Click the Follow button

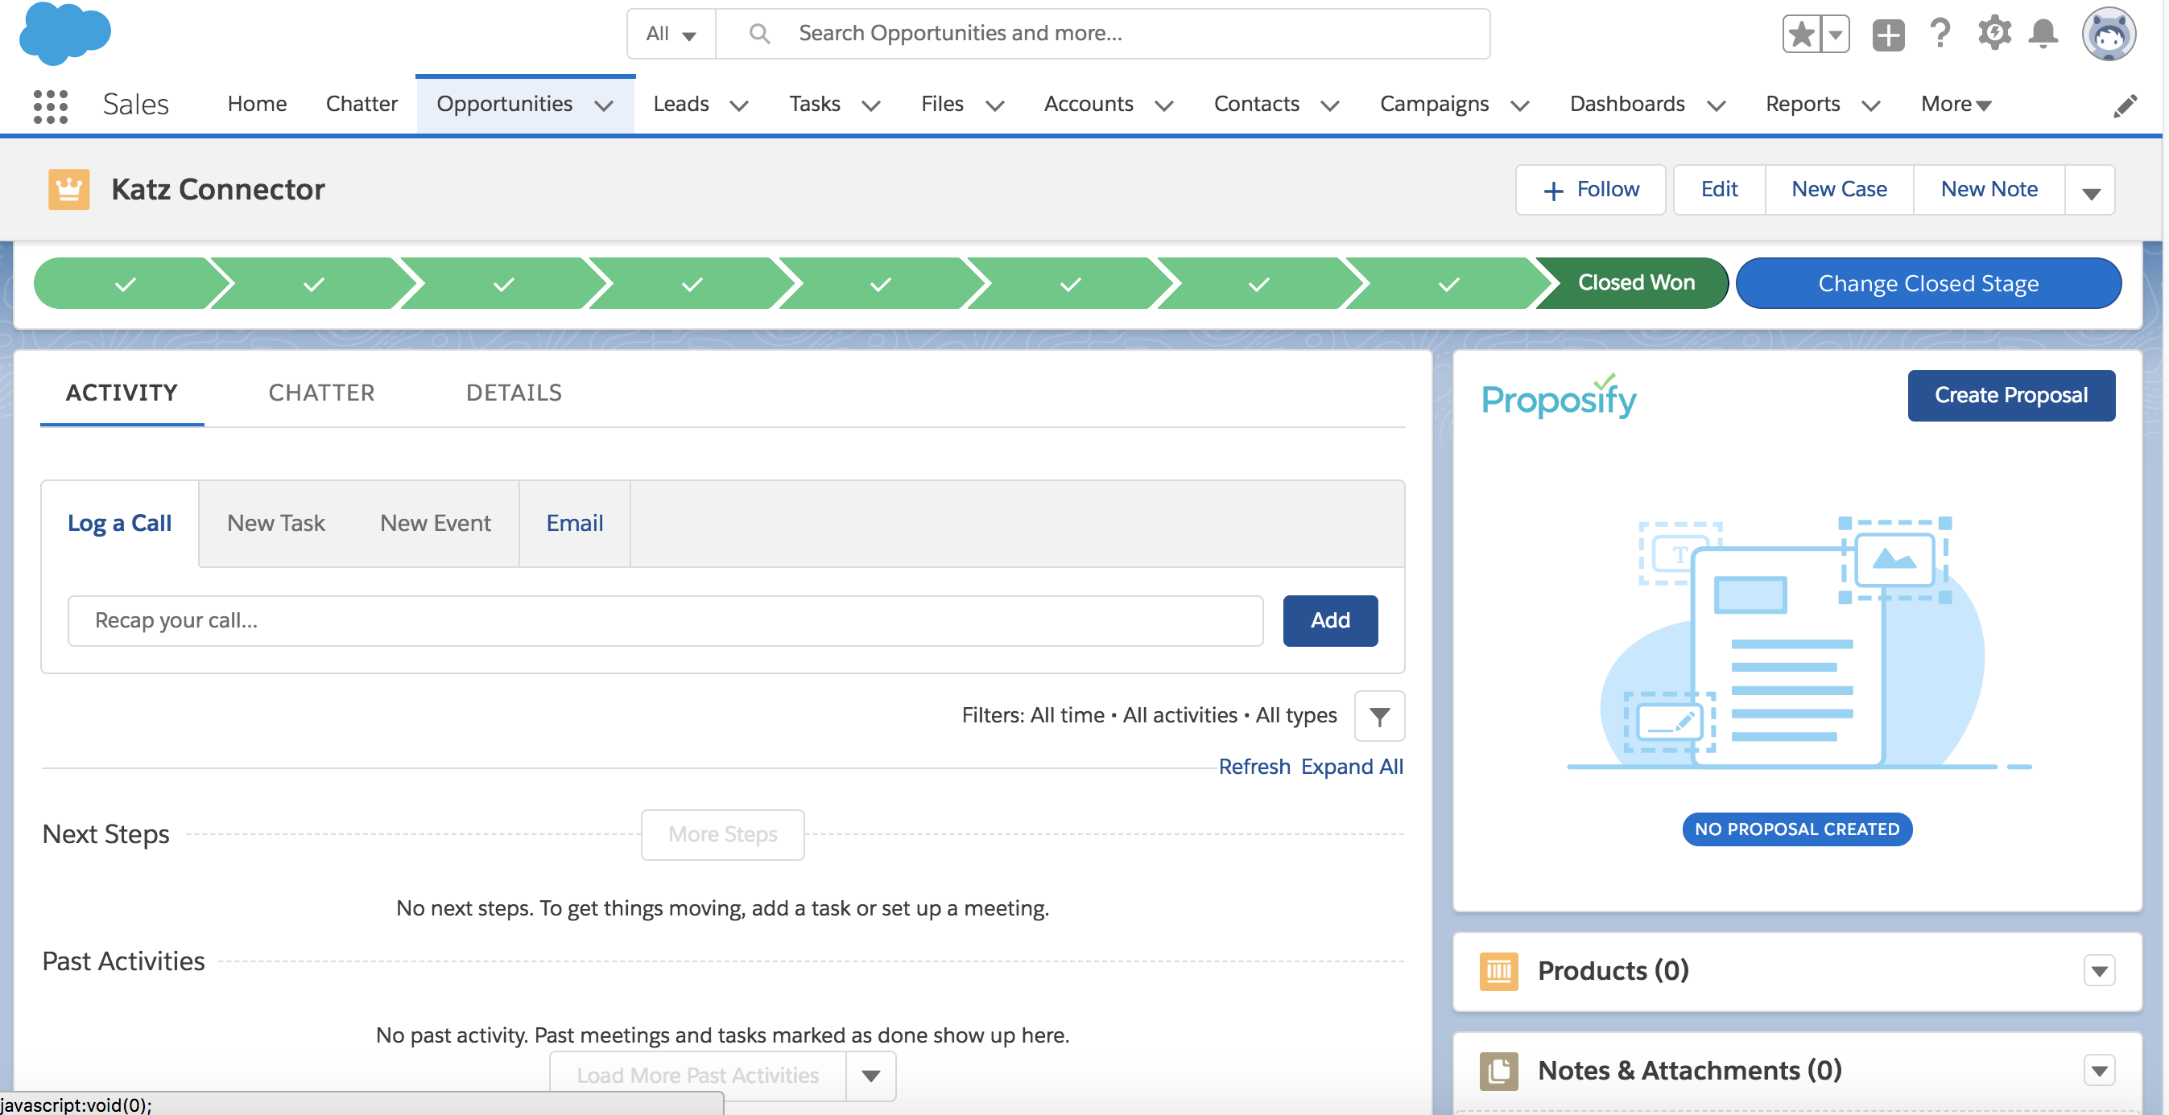1591,190
